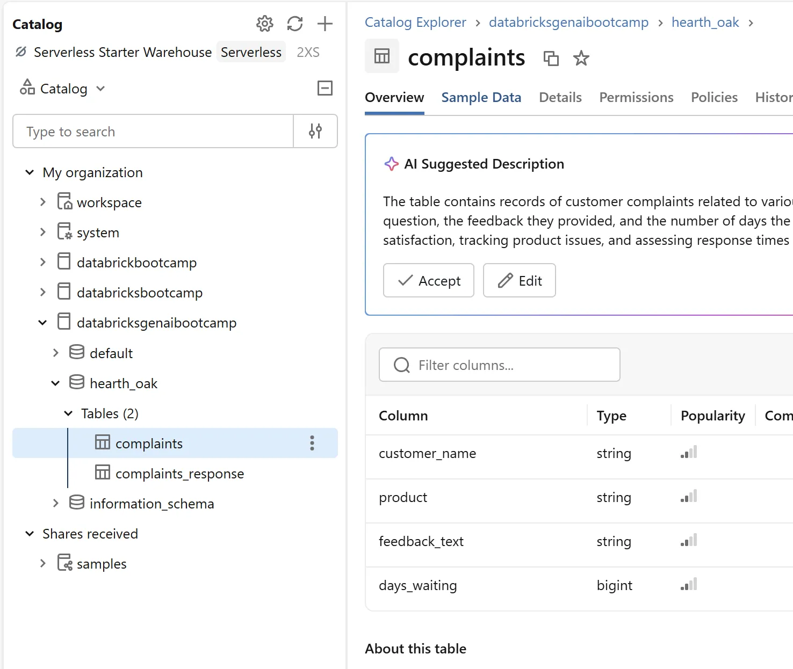793x669 pixels.
Task: Open the Catalog view dropdown
Action: [x=63, y=88]
